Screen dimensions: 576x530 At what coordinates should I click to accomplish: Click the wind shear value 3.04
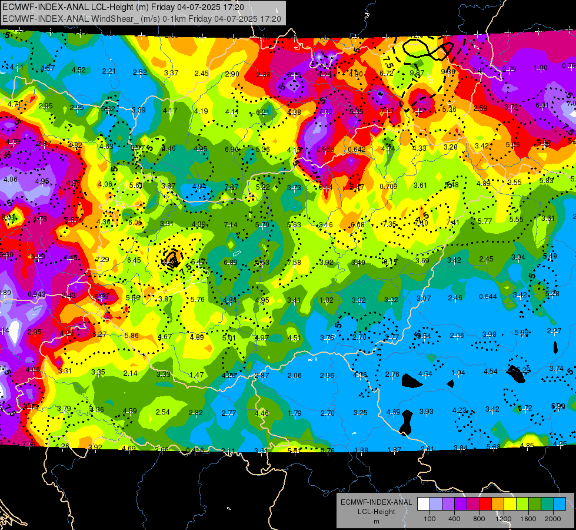pyautogui.click(x=518, y=257)
